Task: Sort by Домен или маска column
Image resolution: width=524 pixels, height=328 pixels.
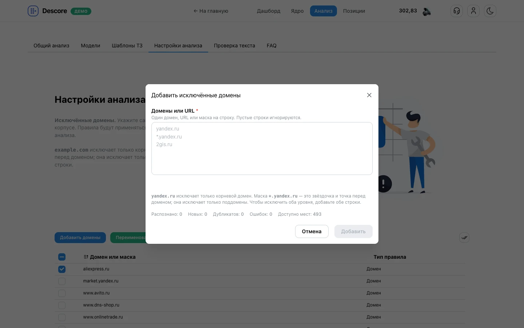Action: tap(110, 257)
